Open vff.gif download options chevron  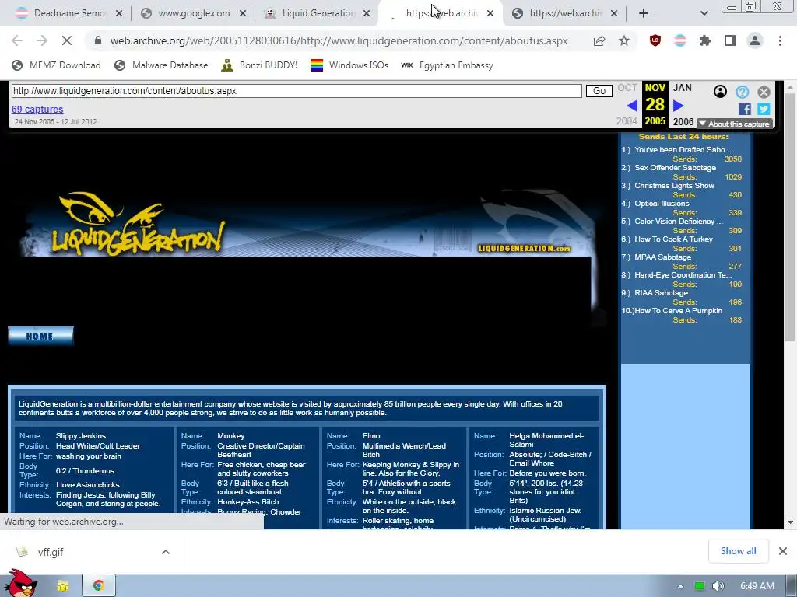166,552
